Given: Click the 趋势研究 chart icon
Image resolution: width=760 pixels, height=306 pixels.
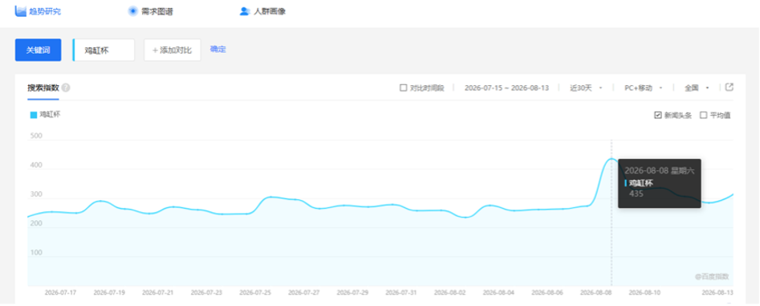Looking at the screenshot, I should (x=20, y=10).
